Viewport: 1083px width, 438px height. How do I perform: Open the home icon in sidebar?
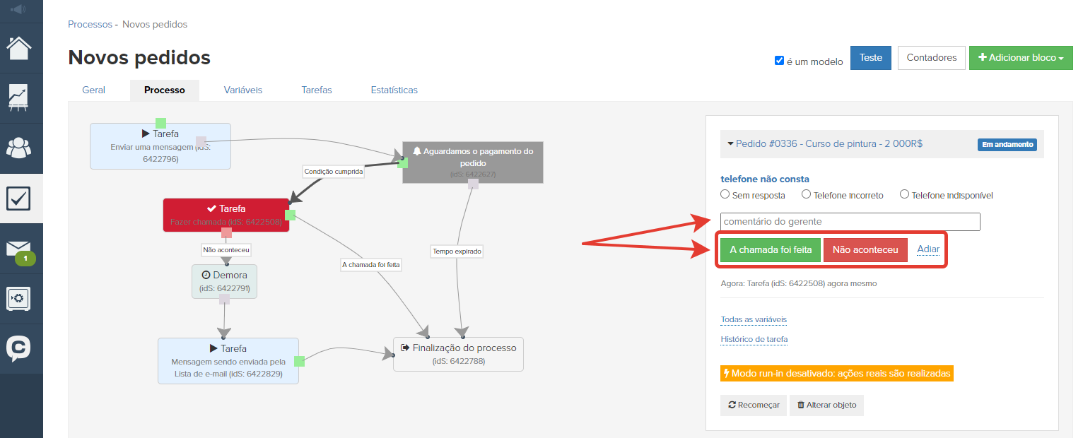coord(19,49)
